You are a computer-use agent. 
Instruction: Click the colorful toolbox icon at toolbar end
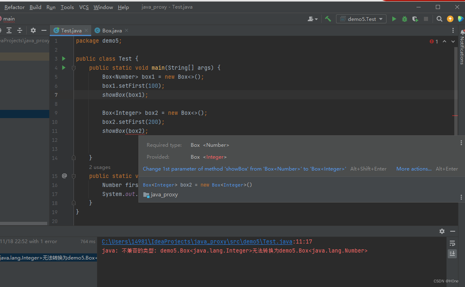tap(460, 19)
